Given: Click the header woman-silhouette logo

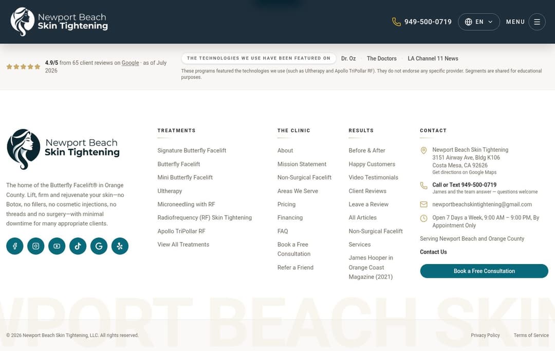Looking at the screenshot, I should tap(22, 22).
